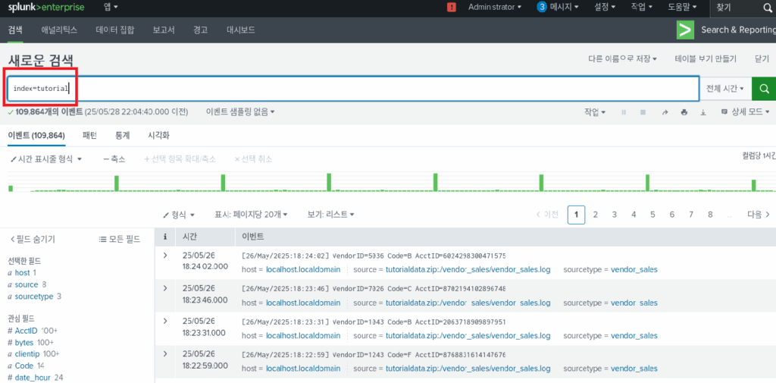Select the host field in sidebar
The image size is (776, 383).
pos(22,272)
